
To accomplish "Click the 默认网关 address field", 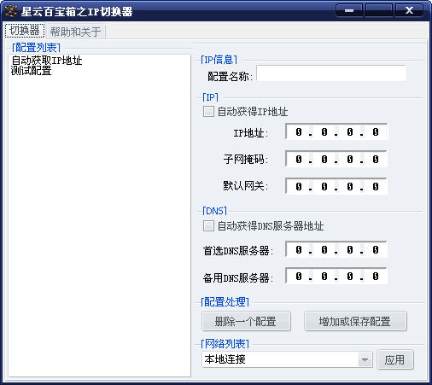I will coord(336,186).
